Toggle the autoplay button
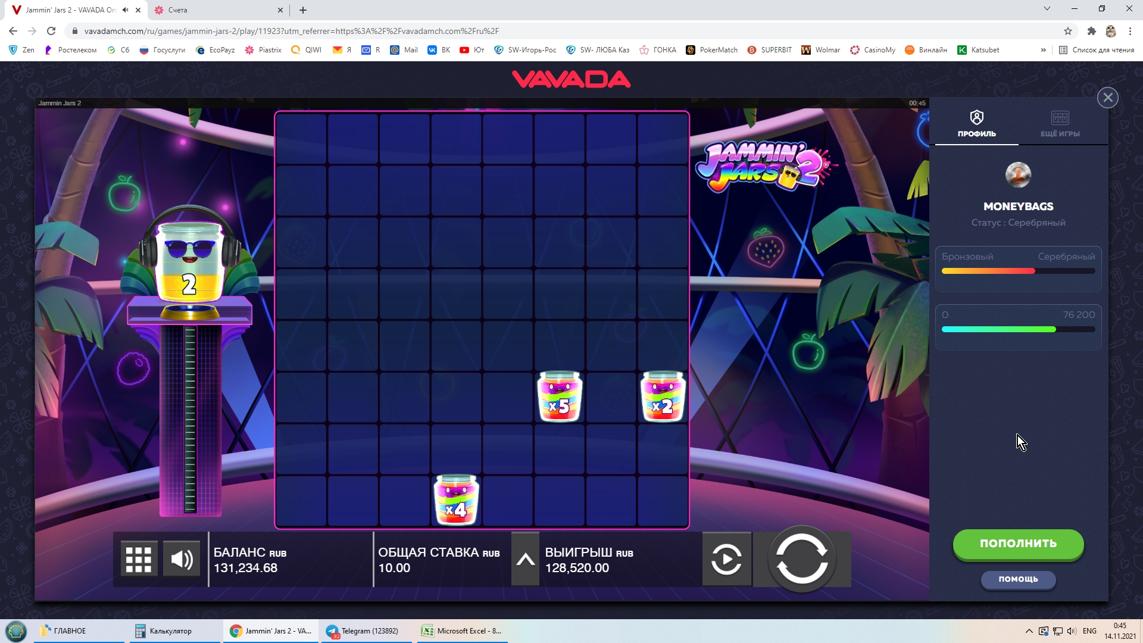 726,559
